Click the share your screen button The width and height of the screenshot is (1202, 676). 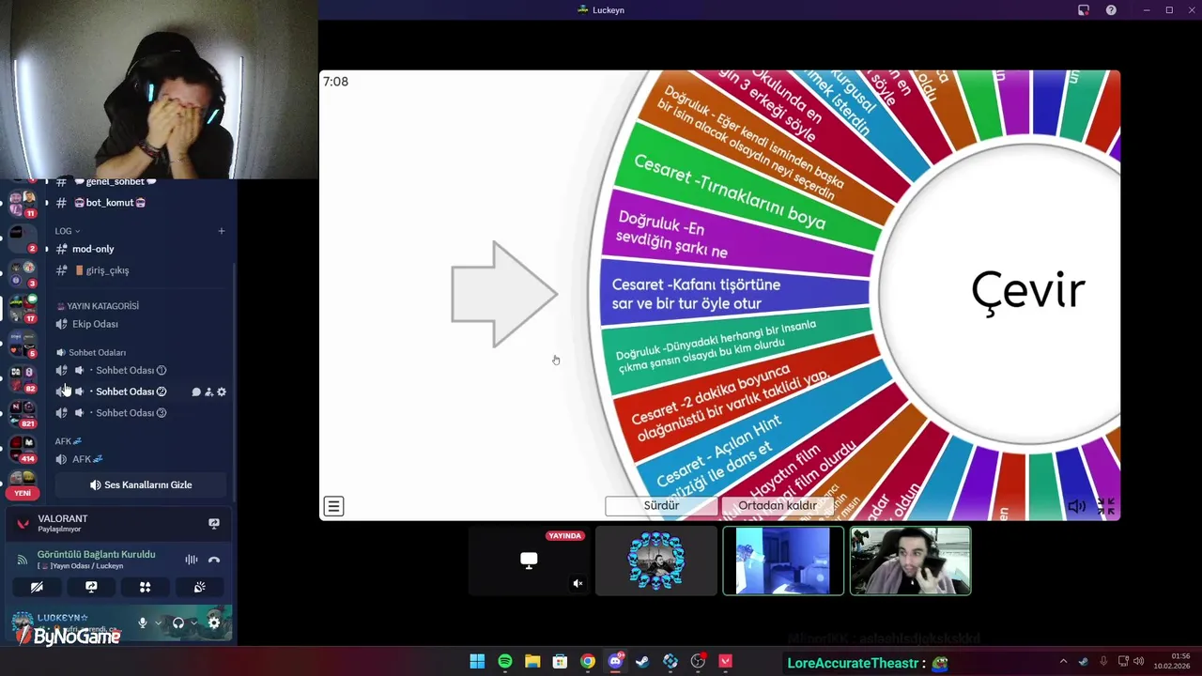(91, 587)
